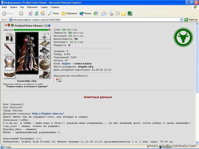Click the green ICQ-like toolbar icon
The image size is (199, 149).
tap(130, 13)
